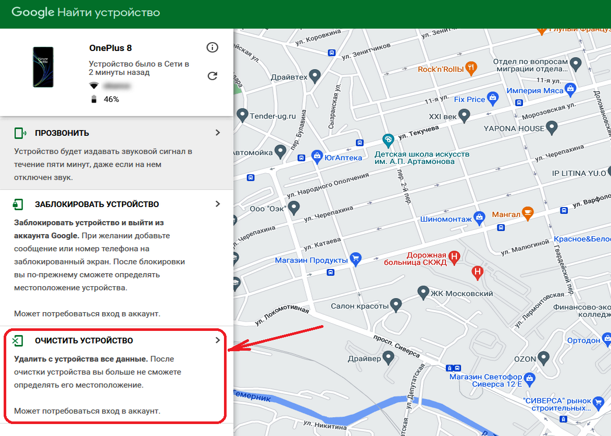The width and height of the screenshot is (611, 436).
Task: Open the Магазин Продукты cart marker
Action: (355, 259)
